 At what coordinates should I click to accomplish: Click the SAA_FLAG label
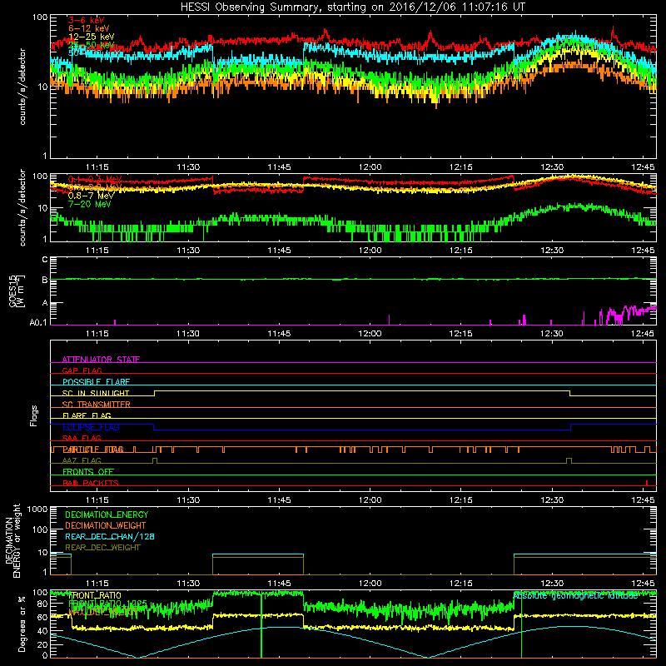coord(82,438)
